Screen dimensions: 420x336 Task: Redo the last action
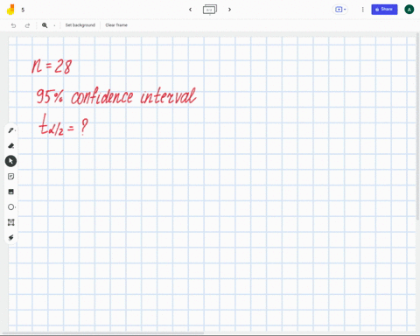tap(27, 25)
